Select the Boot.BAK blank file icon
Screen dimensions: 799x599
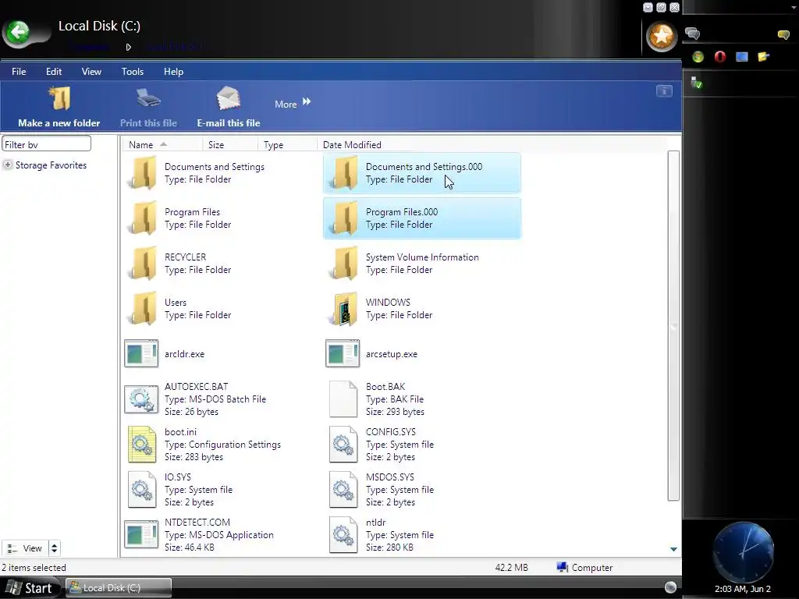pos(343,399)
